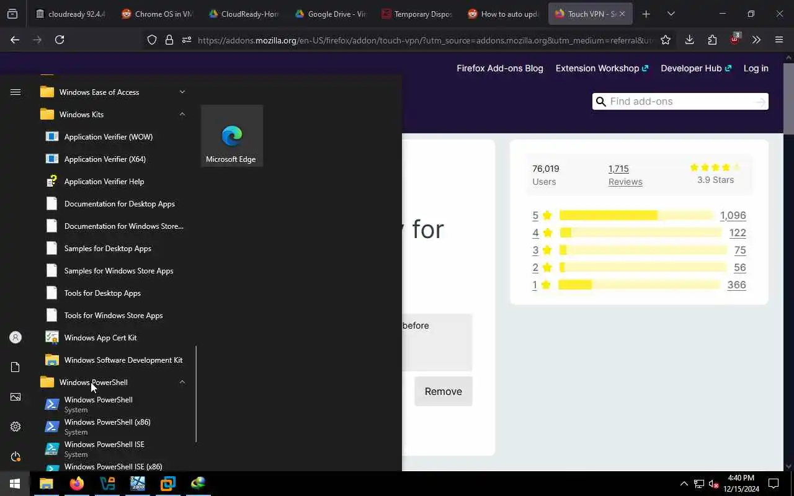Show more tools overflow chevron
Viewport: 794px width, 496px height.
coord(756,40)
